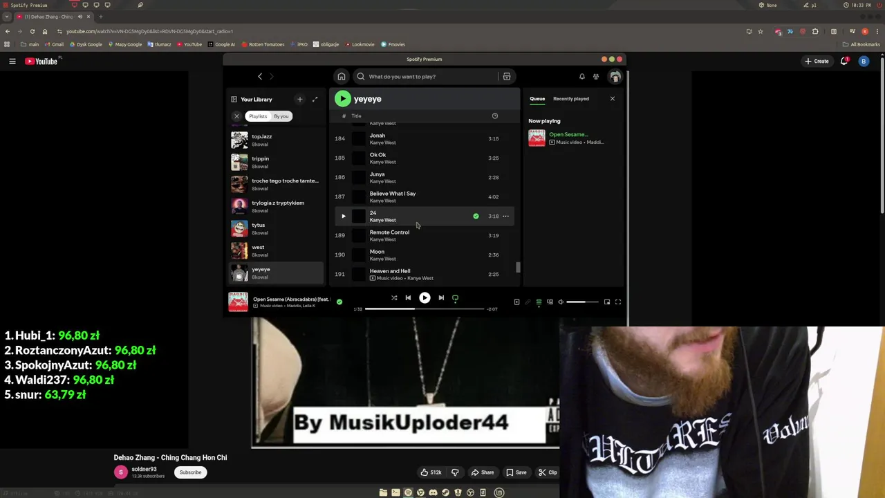Dislike the YouTube video

click(x=455, y=472)
